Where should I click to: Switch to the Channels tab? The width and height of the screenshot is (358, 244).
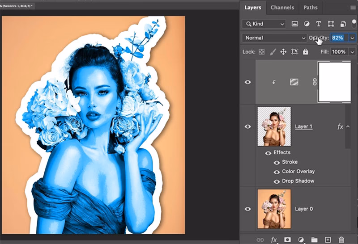point(282,8)
